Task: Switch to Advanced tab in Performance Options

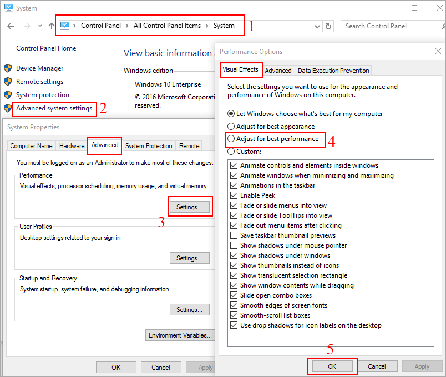Action: coord(278,71)
